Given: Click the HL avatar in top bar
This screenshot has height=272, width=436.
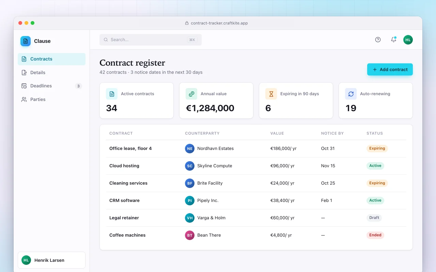Looking at the screenshot, I should point(408,40).
